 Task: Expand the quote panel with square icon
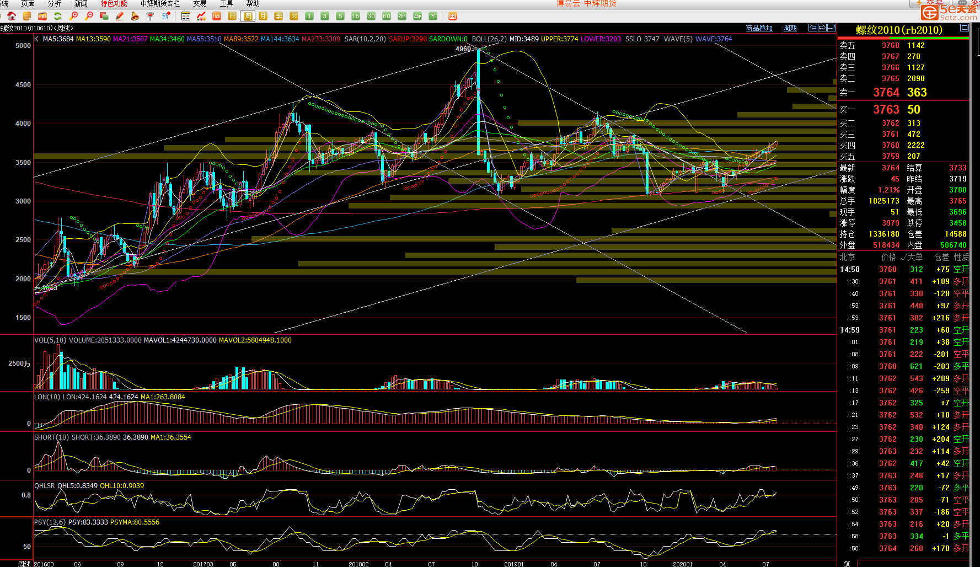(964, 28)
